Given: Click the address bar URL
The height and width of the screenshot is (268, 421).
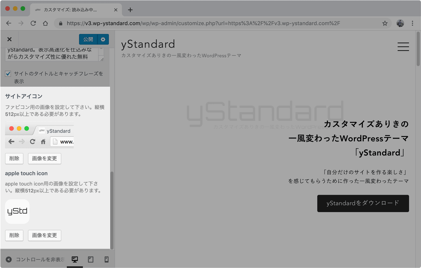Looking at the screenshot, I should (203, 23).
